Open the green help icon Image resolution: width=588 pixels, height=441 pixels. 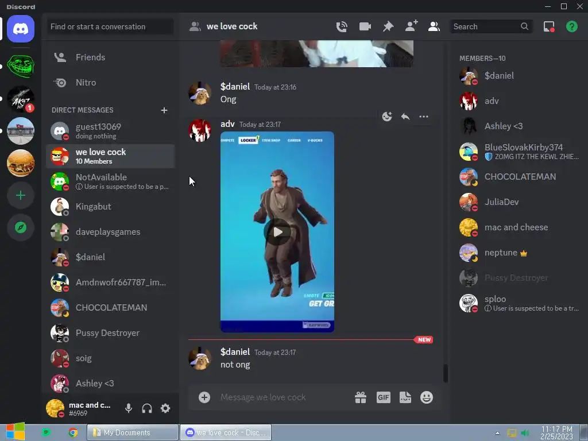572,26
